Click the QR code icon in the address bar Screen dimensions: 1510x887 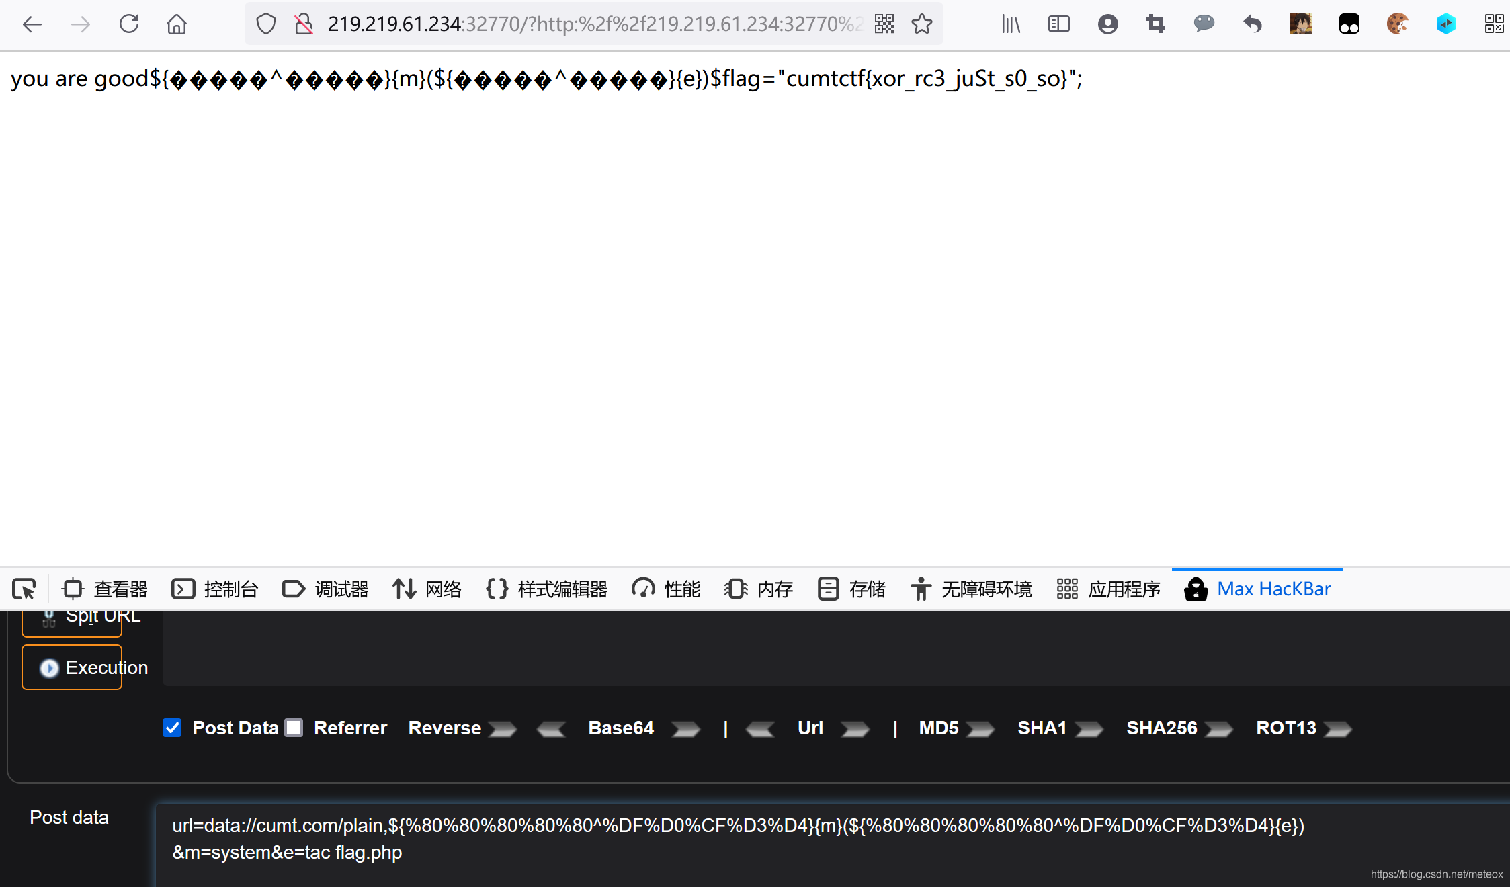(x=884, y=24)
